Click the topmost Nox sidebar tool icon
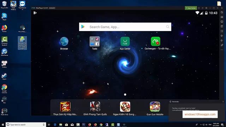226x127 pixels. [x=222, y=12]
